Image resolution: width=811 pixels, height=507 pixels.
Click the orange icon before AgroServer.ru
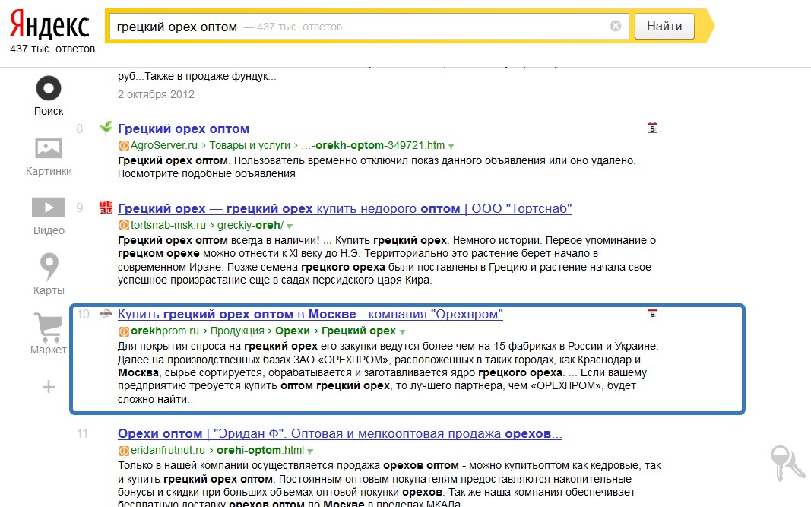(124, 146)
